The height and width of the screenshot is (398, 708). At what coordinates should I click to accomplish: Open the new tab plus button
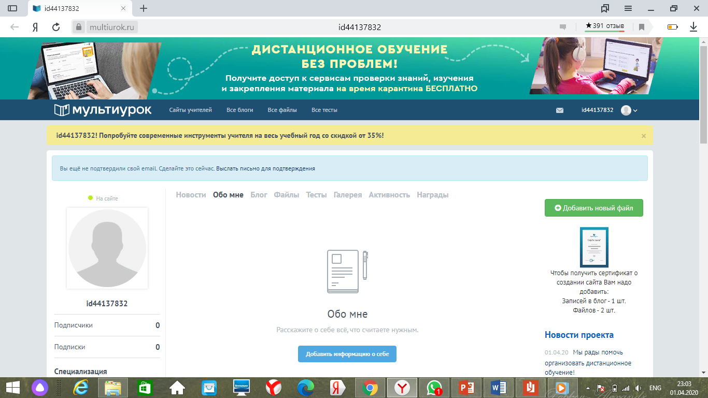[x=144, y=8]
